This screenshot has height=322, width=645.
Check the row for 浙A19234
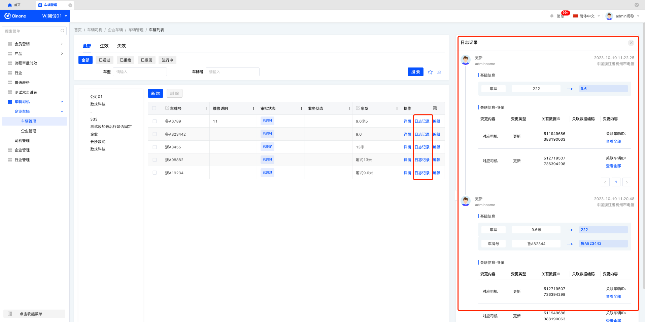(155, 173)
